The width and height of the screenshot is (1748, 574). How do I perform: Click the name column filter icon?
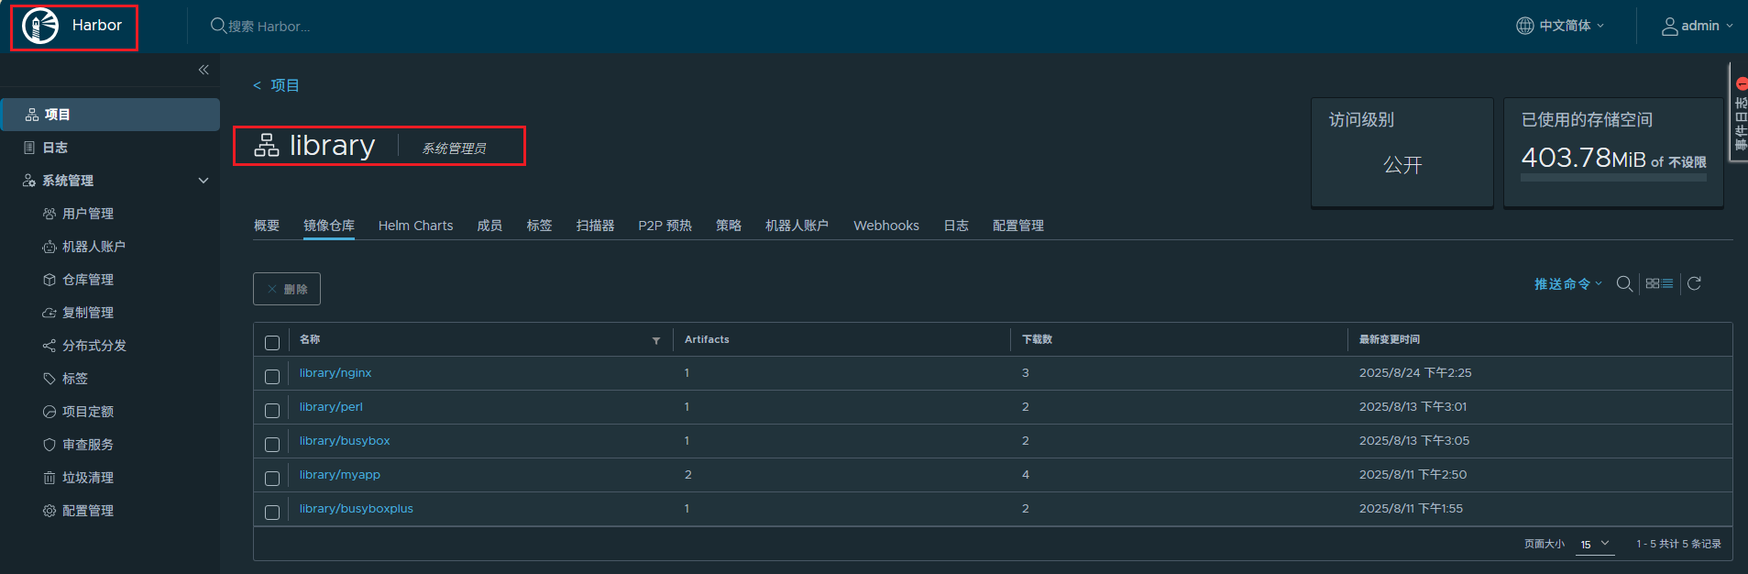click(656, 340)
